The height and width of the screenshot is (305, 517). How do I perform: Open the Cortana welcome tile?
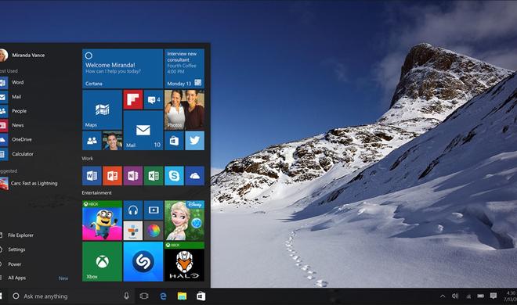coord(122,69)
